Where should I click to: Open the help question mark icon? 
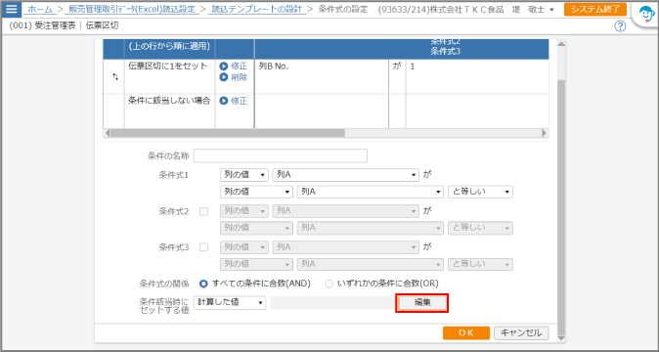620,26
